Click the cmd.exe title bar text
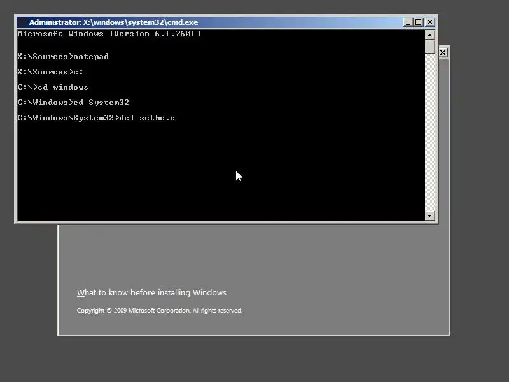Viewport: 509px width, 382px height. click(x=113, y=22)
